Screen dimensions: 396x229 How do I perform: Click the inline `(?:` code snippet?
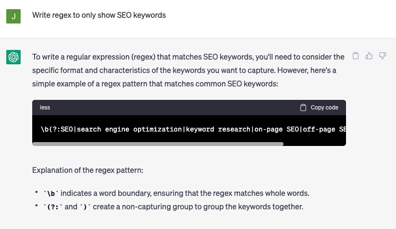(52, 207)
